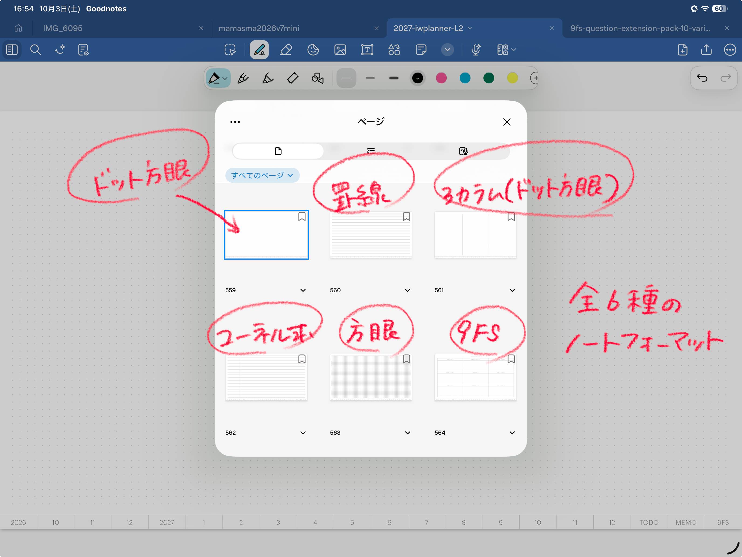742x557 pixels.
Task: Click the add page icon
Action: (682, 50)
